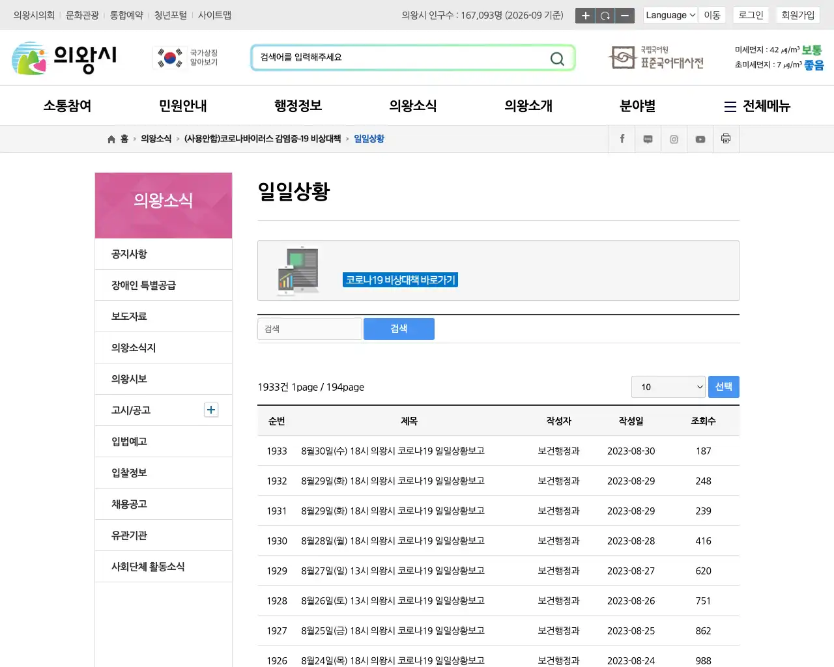This screenshot has width=834, height=667.
Task: Click the zoom in plus icon
Action: click(585, 16)
